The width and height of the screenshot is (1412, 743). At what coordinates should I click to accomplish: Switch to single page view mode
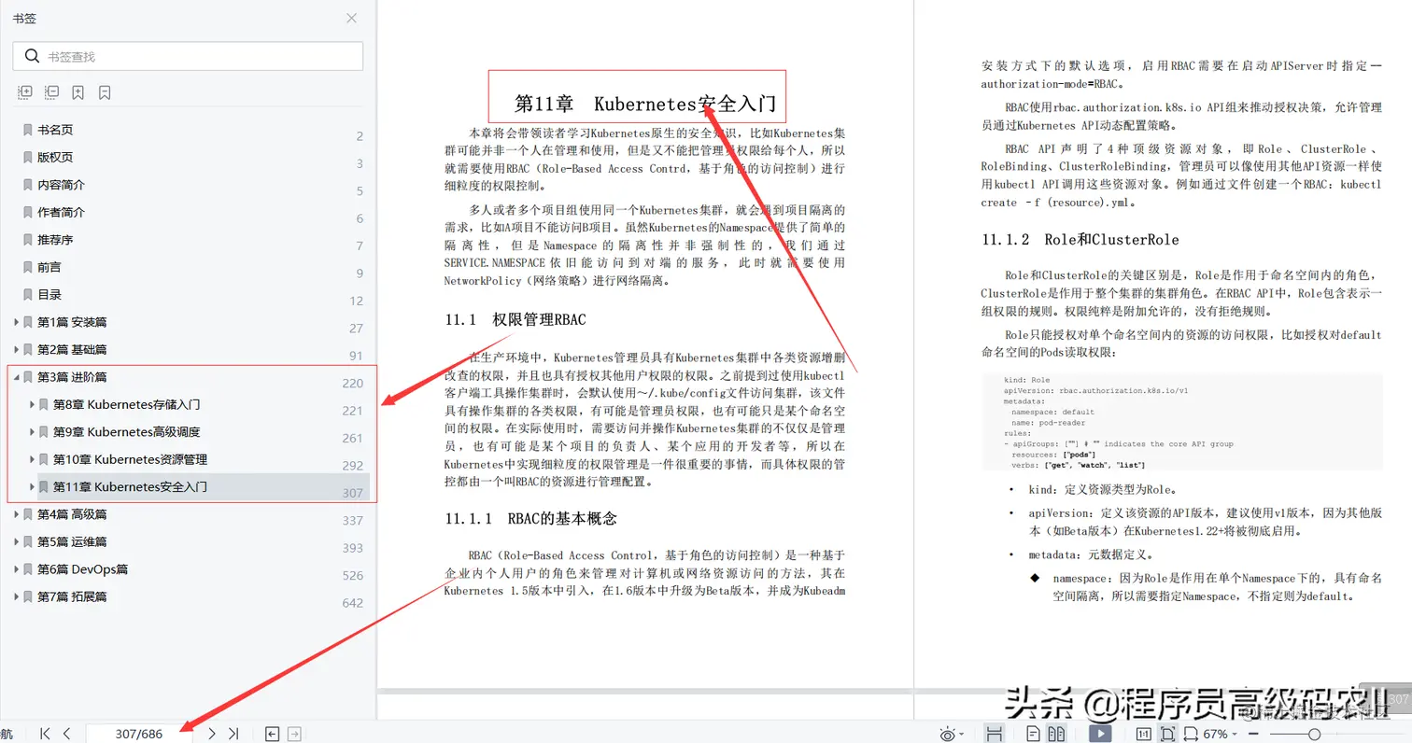[1032, 734]
